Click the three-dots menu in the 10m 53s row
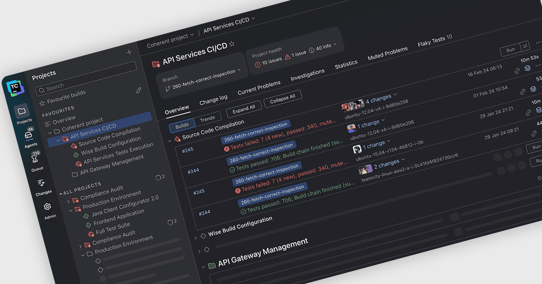Image resolution: width=542 pixels, height=284 pixels. point(538,66)
